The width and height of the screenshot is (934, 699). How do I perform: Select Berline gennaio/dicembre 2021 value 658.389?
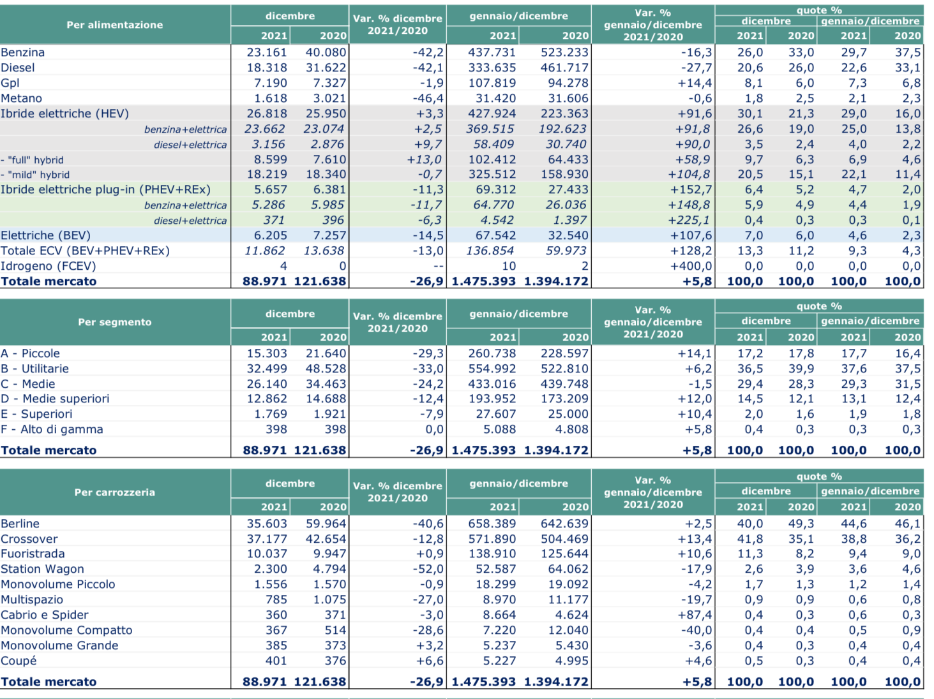(492, 524)
